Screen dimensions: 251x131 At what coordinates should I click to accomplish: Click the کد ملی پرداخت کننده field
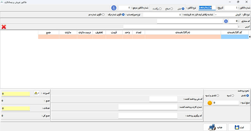[163, 99]
